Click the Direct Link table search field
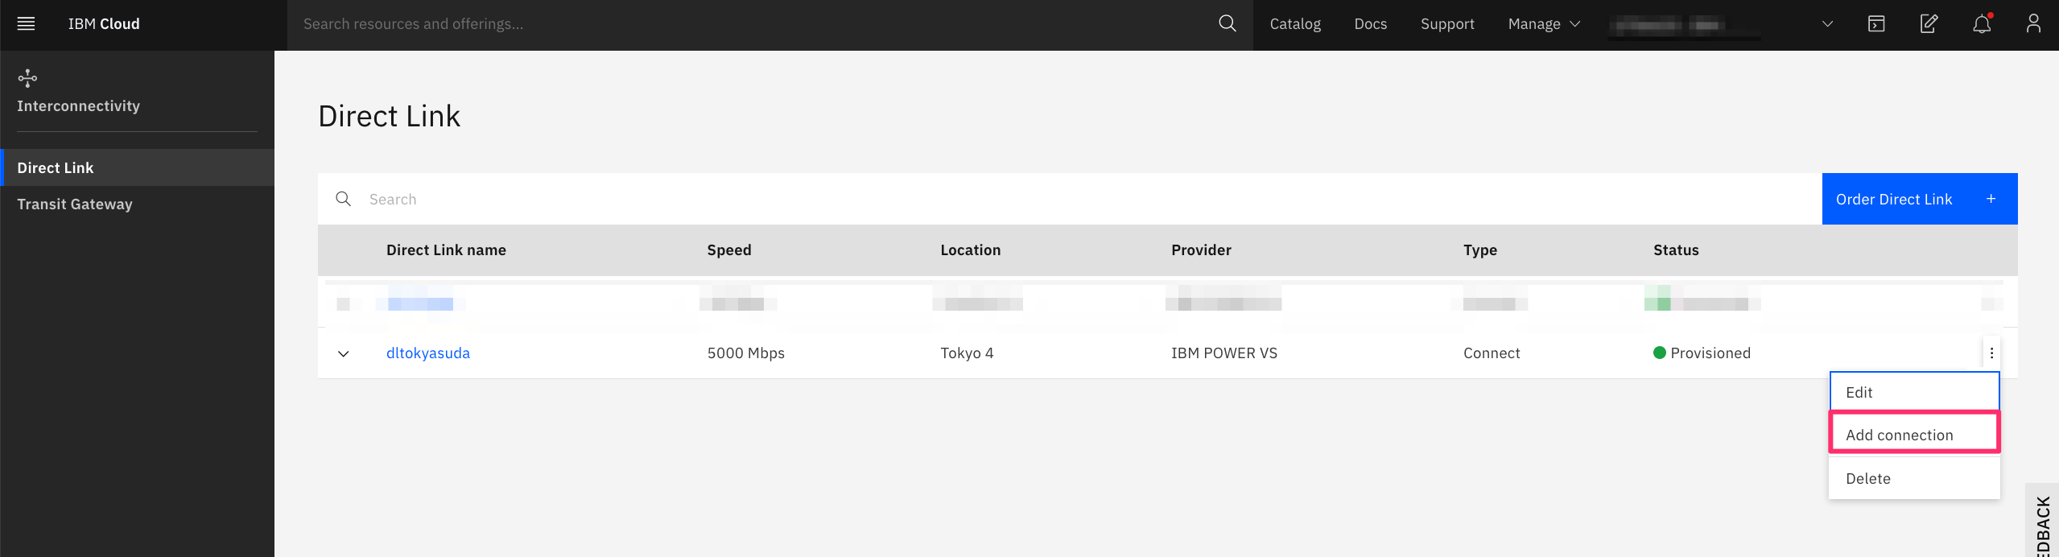 pos(1046,199)
